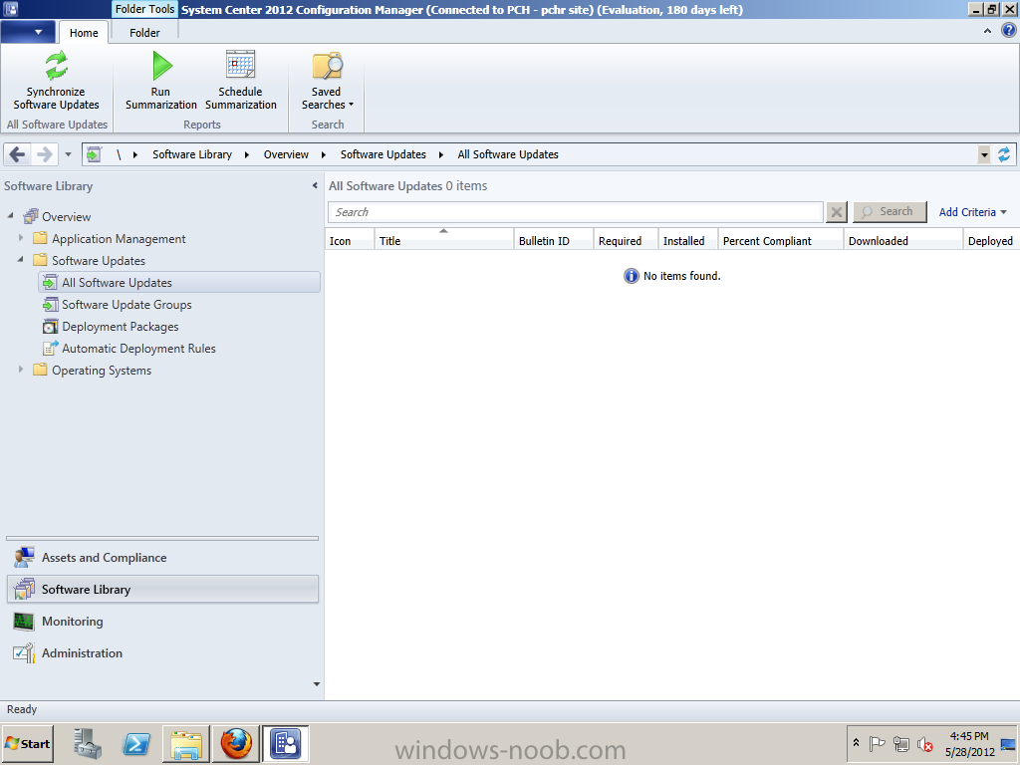Viewport: 1020px width, 765px height.
Task: Click the muted volume tray icon
Action: (924, 743)
